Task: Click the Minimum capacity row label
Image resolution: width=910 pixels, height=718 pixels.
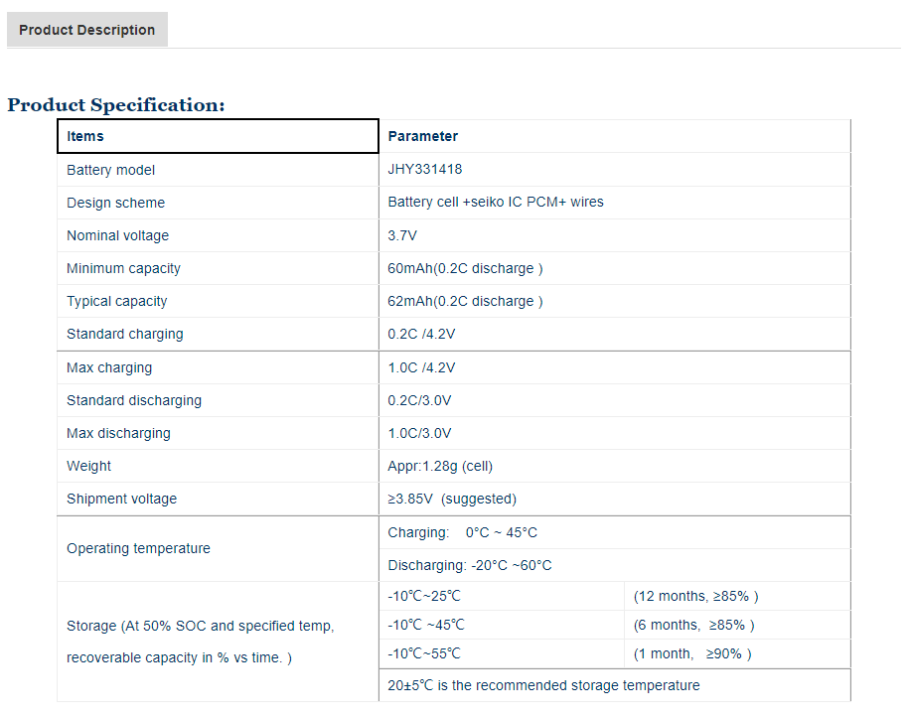Action: coord(123,268)
